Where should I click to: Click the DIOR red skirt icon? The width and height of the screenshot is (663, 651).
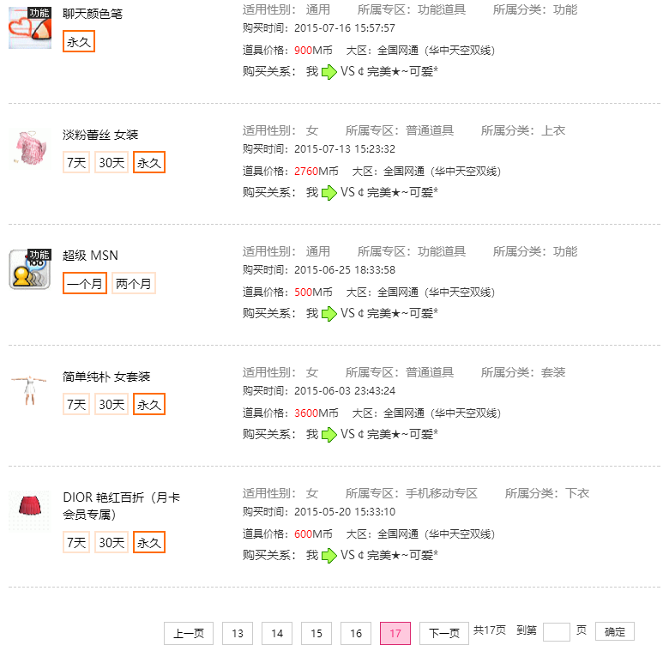30,510
